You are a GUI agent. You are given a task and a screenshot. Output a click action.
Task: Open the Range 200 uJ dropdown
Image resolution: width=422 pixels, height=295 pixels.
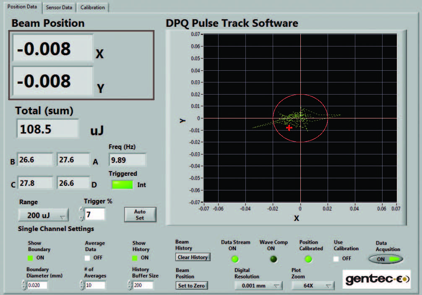click(43, 215)
